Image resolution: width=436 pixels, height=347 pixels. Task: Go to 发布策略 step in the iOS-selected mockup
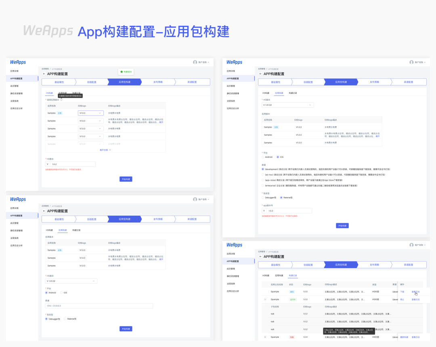[374, 82]
